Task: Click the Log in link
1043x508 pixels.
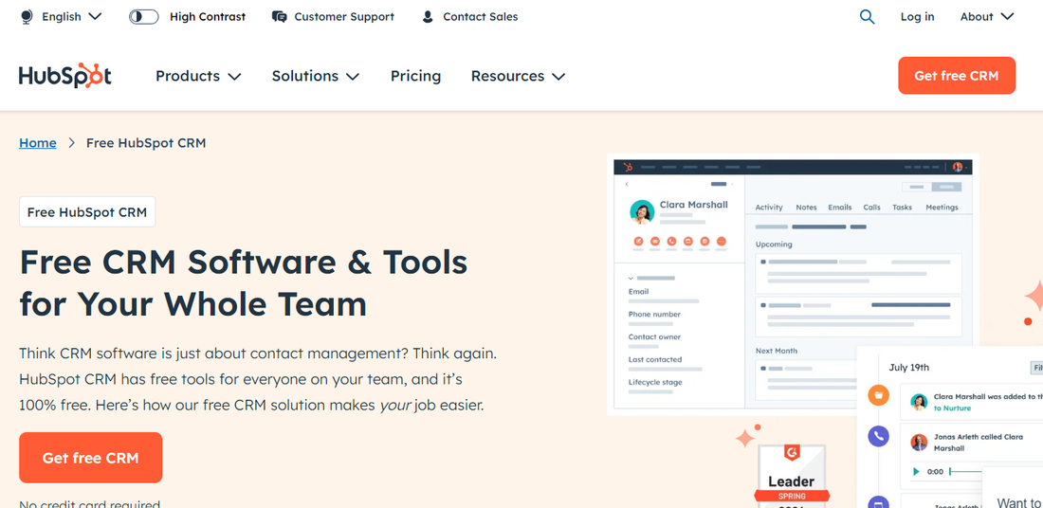Action: (x=917, y=17)
